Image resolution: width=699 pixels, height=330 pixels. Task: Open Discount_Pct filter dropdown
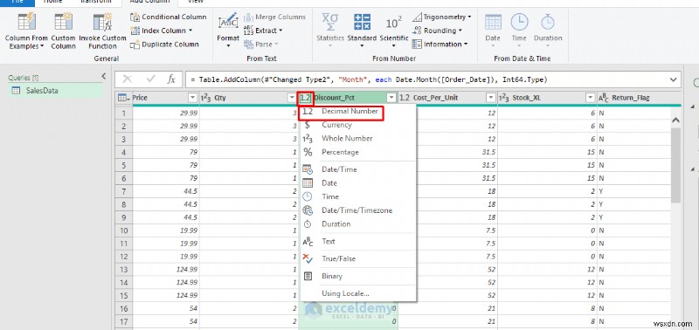(391, 98)
